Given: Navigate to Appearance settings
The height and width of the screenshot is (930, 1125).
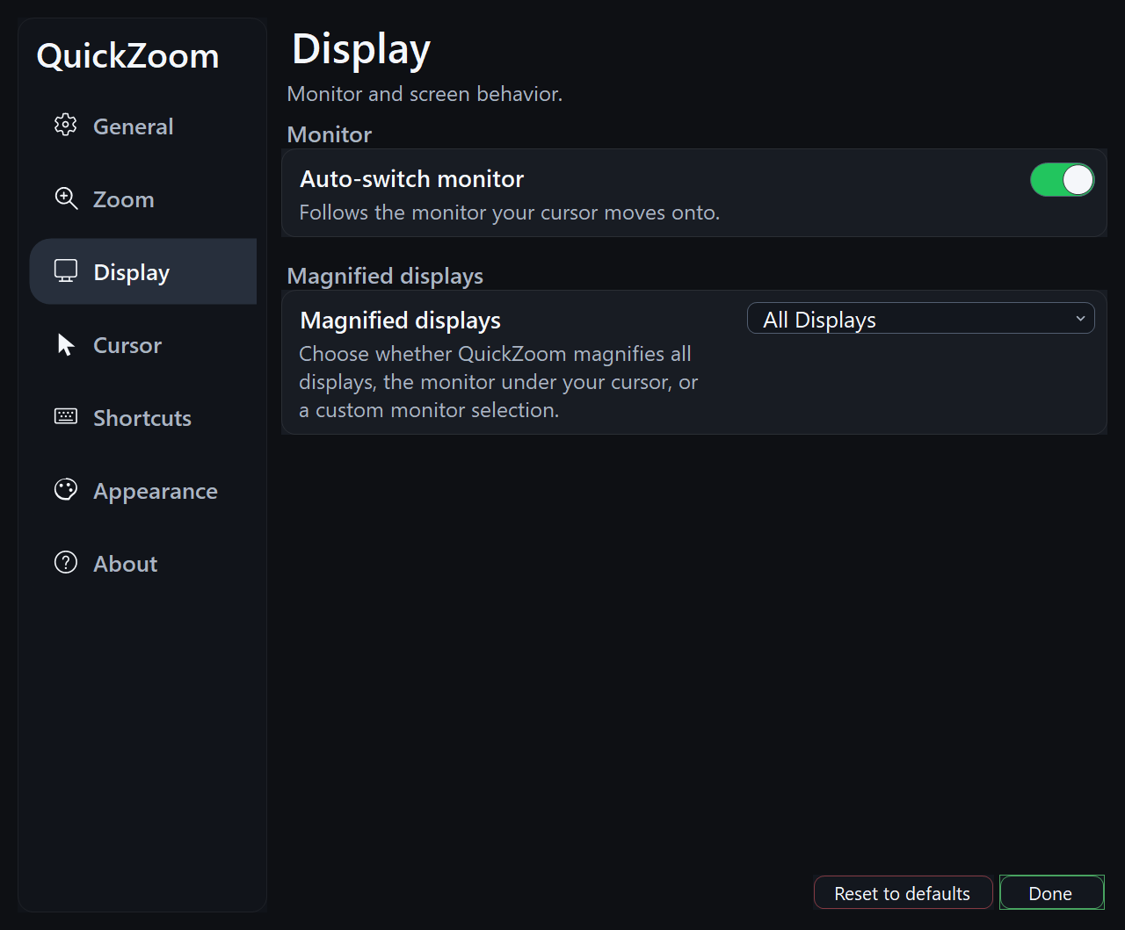Looking at the screenshot, I should (143, 490).
